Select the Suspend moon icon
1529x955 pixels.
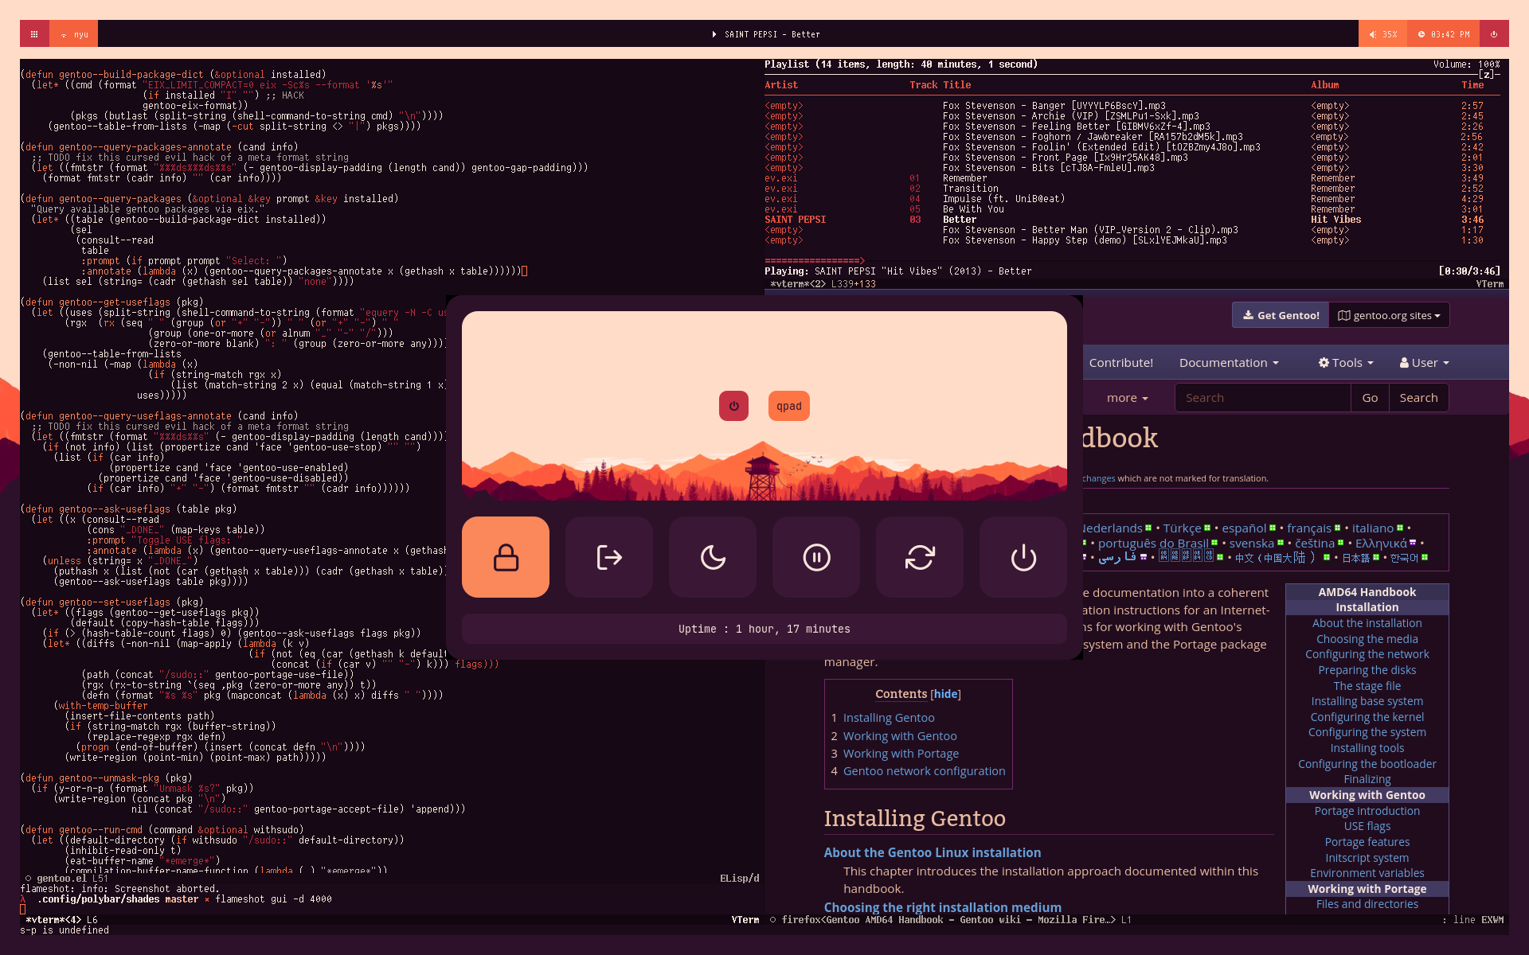click(x=713, y=557)
